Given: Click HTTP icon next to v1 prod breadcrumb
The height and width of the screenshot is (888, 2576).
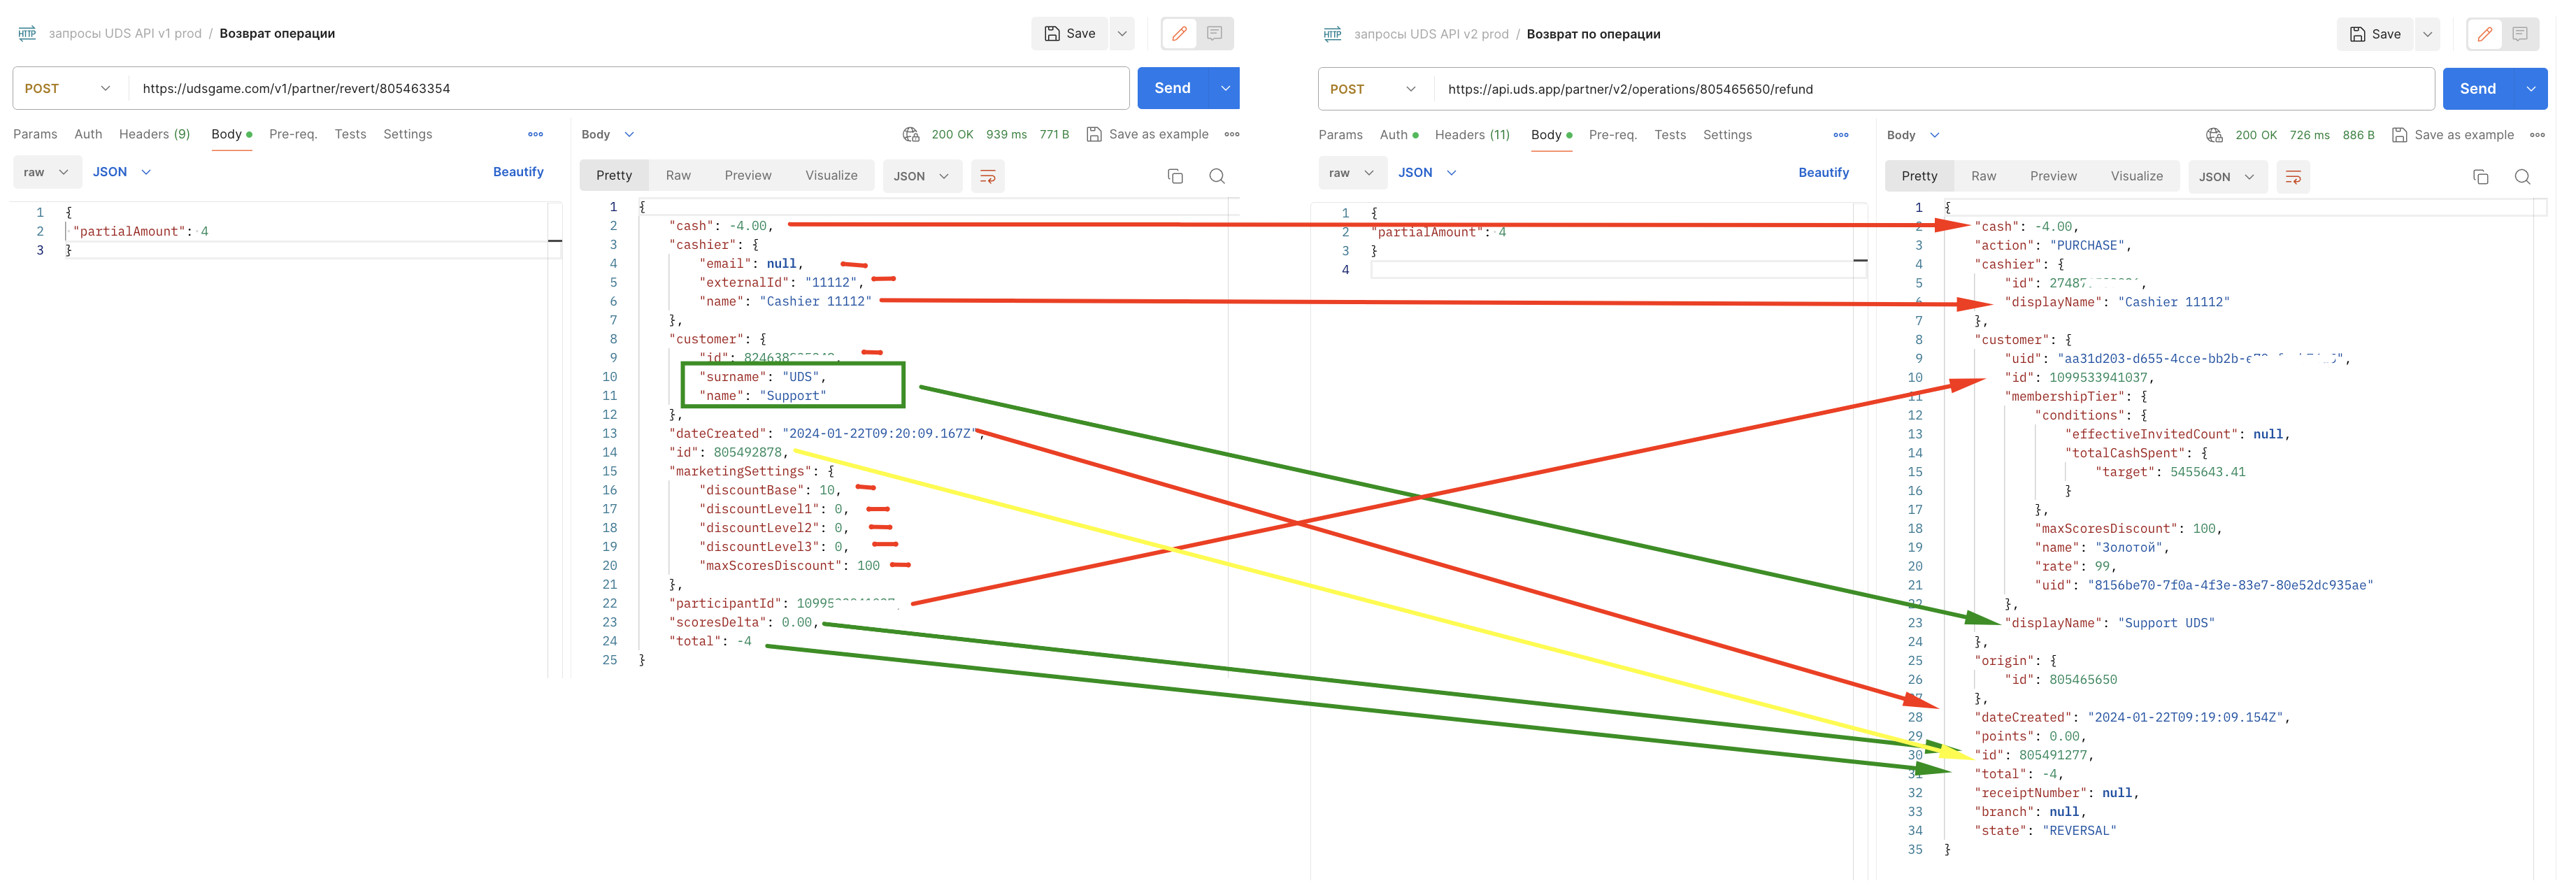Looking at the screenshot, I should [x=27, y=33].
